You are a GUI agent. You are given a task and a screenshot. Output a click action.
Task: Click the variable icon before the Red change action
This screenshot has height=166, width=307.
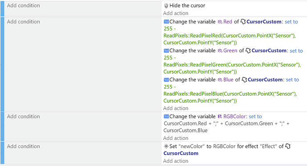[x=166, y=22]
